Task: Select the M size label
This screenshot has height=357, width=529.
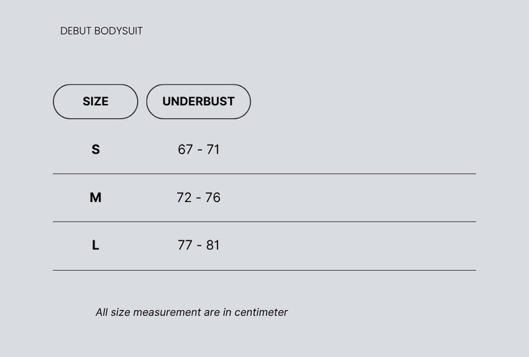Action: (95, 197)
